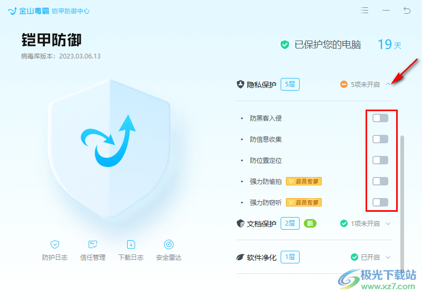Open 下载日志 icon
This screenshot has height=295, width=422.
[x=131, y=244]
